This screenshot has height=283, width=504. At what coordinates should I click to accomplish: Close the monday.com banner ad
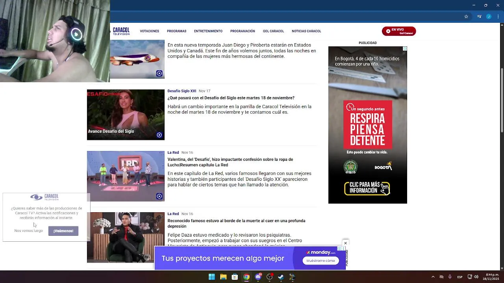(345, 243)
